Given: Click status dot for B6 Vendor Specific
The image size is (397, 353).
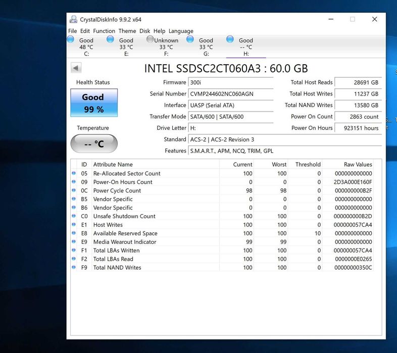Looking at the screenshot, I should [x=74, y=208].
